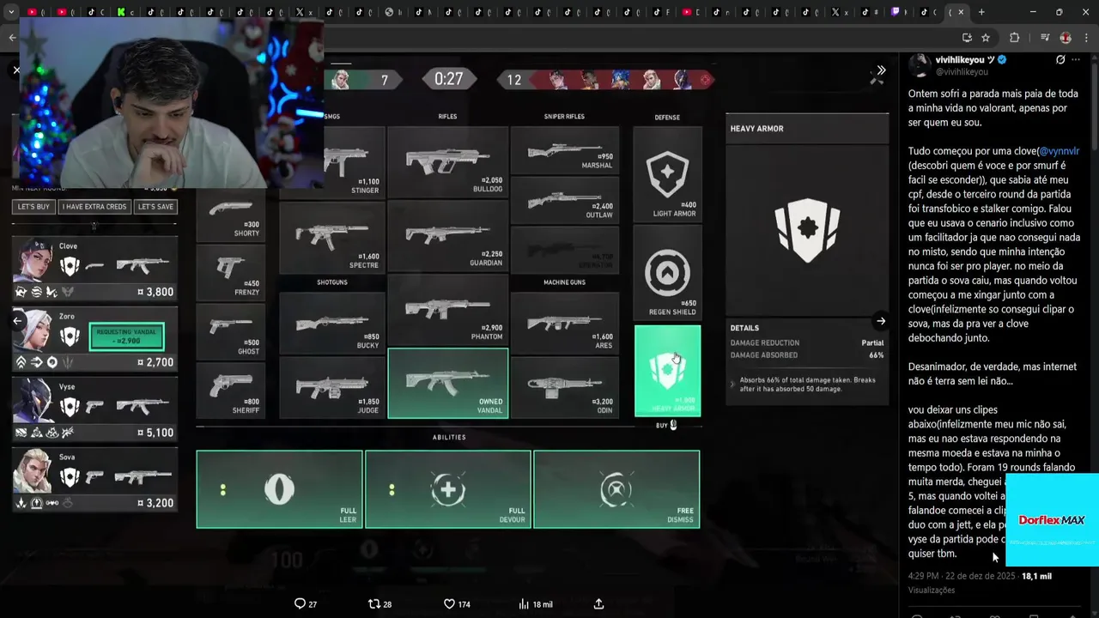The height and width of the screenshot is (618, 1099).
Task: Select teammate Clove's row
Action: pos(95,269)
